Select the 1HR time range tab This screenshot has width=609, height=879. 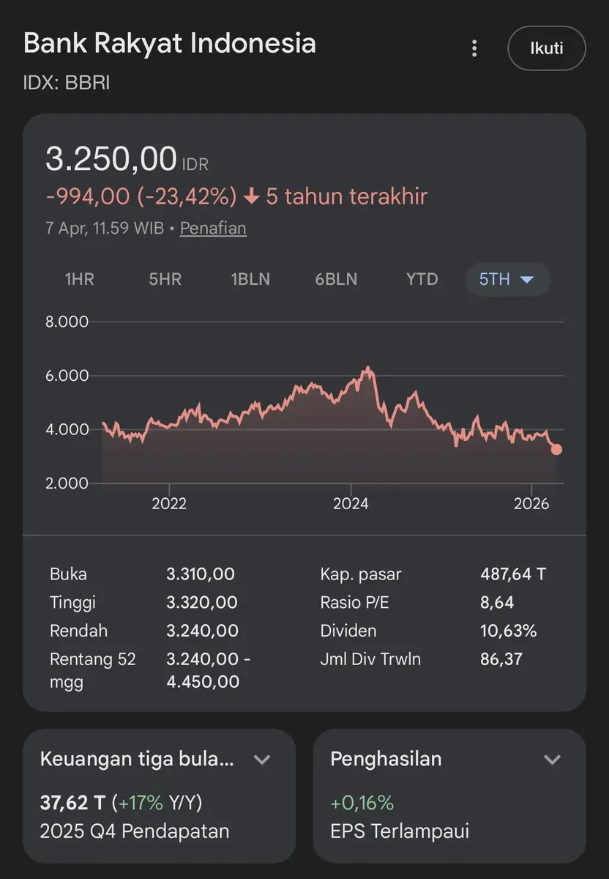pyautogui.click(x=80, y=279)
